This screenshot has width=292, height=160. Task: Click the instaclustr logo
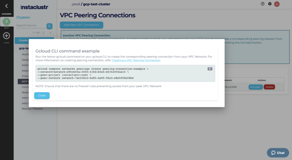[34, 7]
